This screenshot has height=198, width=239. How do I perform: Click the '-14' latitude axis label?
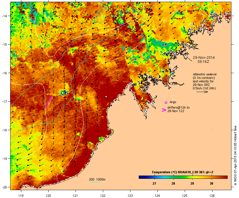[x=4, y=16]
